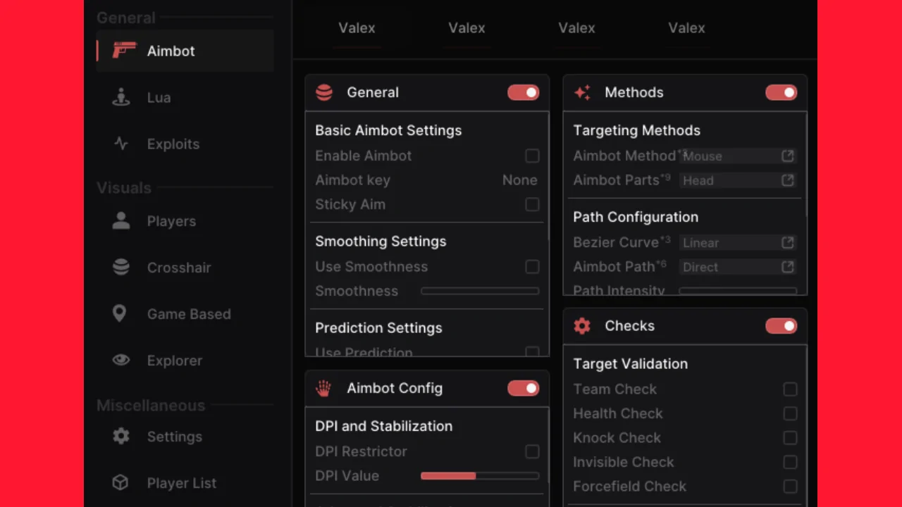
Task: Open the Aimbot Parts Head dropdown
Action: 738,180
